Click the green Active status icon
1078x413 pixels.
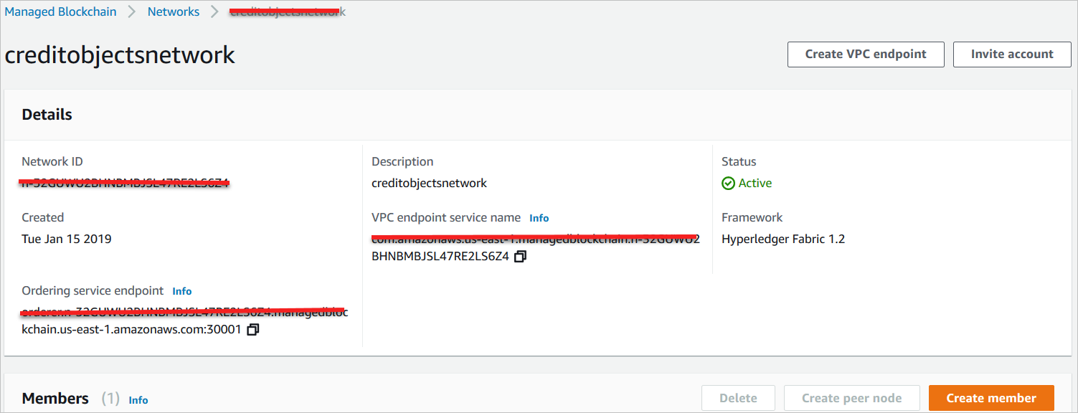click(x=728, y=184)
